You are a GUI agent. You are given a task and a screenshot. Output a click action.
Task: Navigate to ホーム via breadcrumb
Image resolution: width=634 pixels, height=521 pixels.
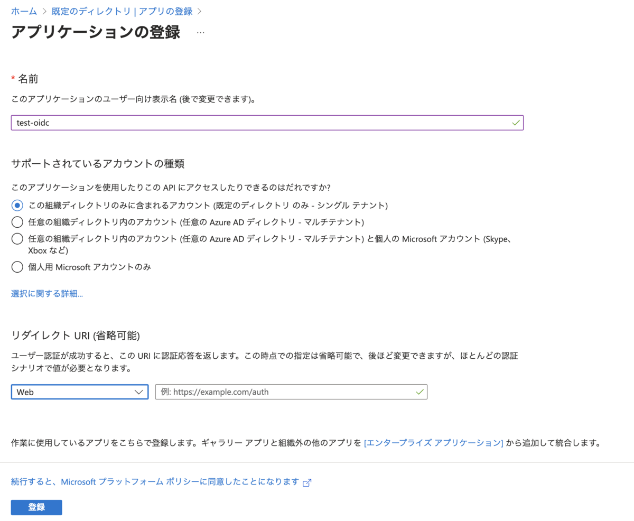click(x=24, y=11)
